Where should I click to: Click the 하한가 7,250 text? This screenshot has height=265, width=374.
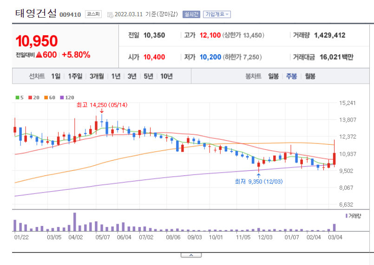point(243,57)
